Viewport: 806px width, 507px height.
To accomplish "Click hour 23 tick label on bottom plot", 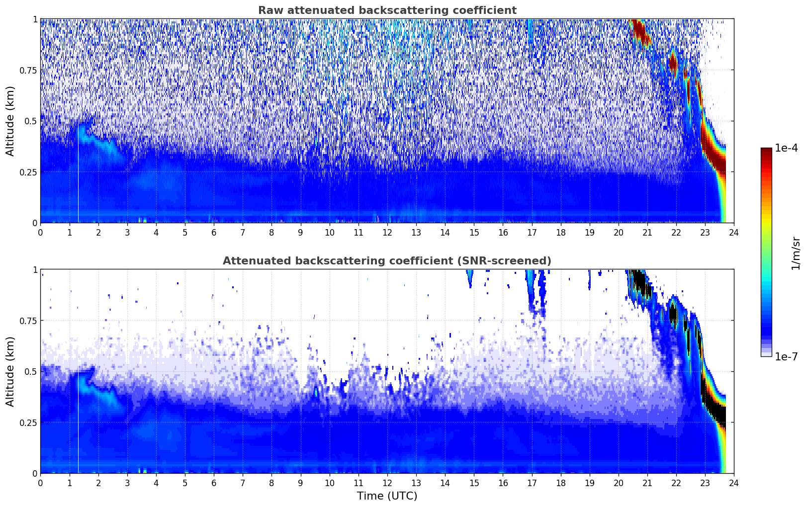I will pos(705,483).
